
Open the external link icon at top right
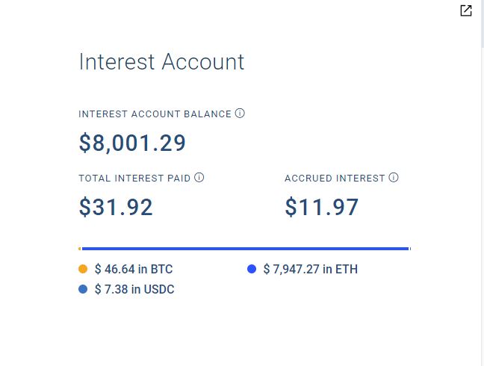point(466,10)
